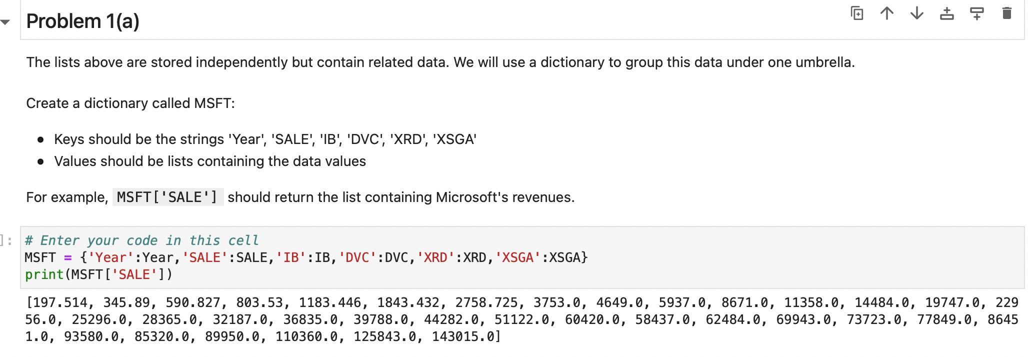
Task: Click the inline MSFT['SALE'] code snippet
Action: tap(167, 197)
